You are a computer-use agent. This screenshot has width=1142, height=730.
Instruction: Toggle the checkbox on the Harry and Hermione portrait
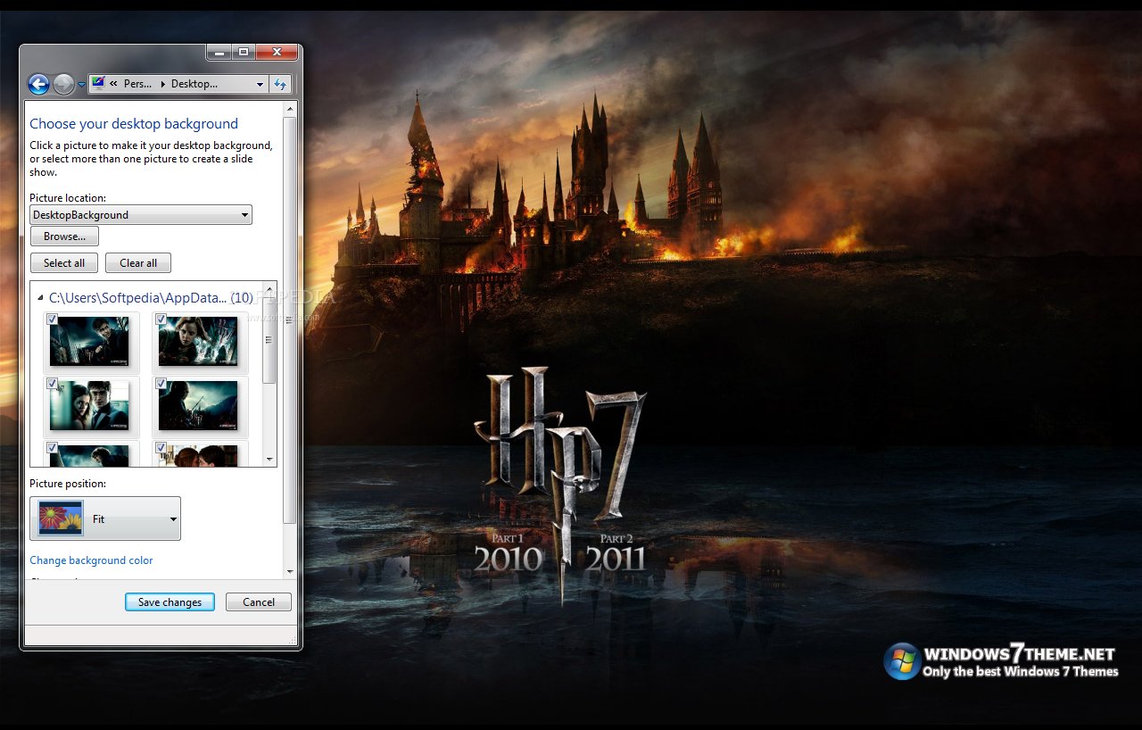(53, 384)
